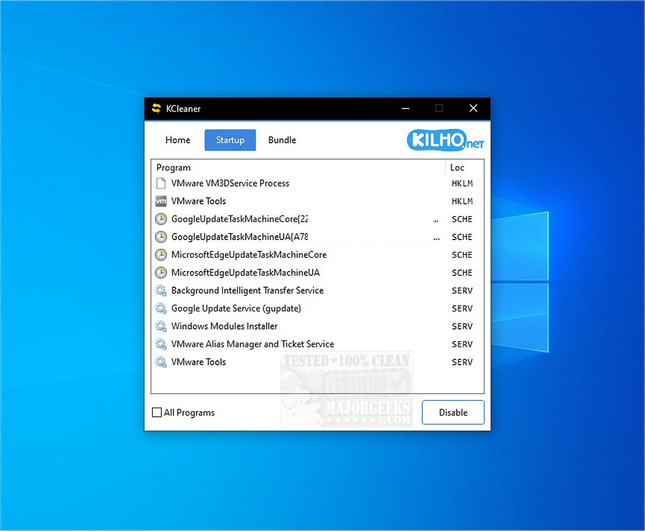
Task: Select Windows Modules Installer row
Action: click(317, 326)
